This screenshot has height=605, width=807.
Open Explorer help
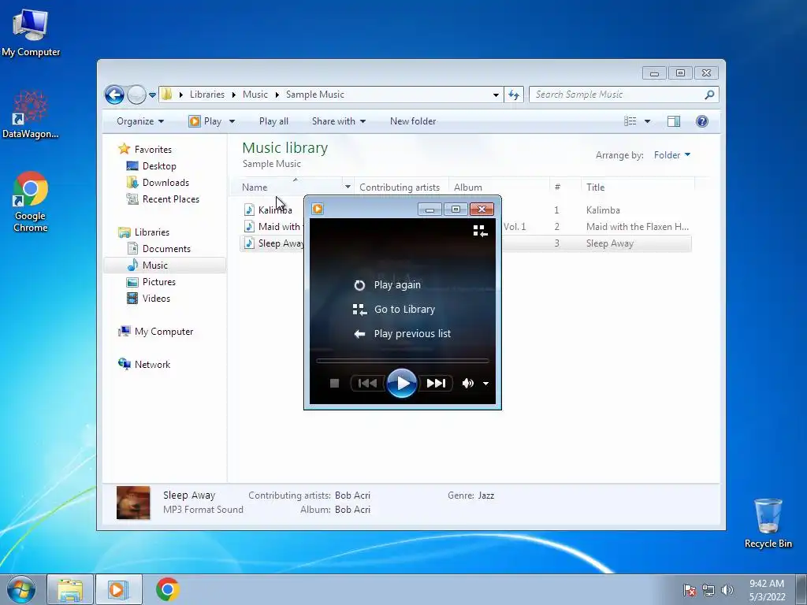click(x=702, y=121)
